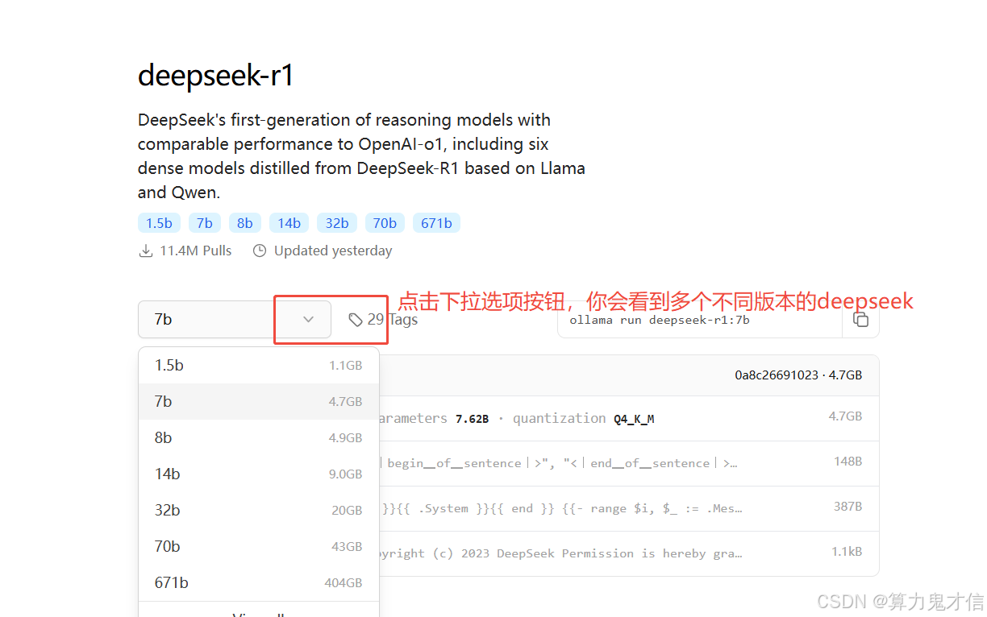The width and height of the screenshot is (987, 617).
Task: Choose 70b from the dropdown
Action: point(259,546)
